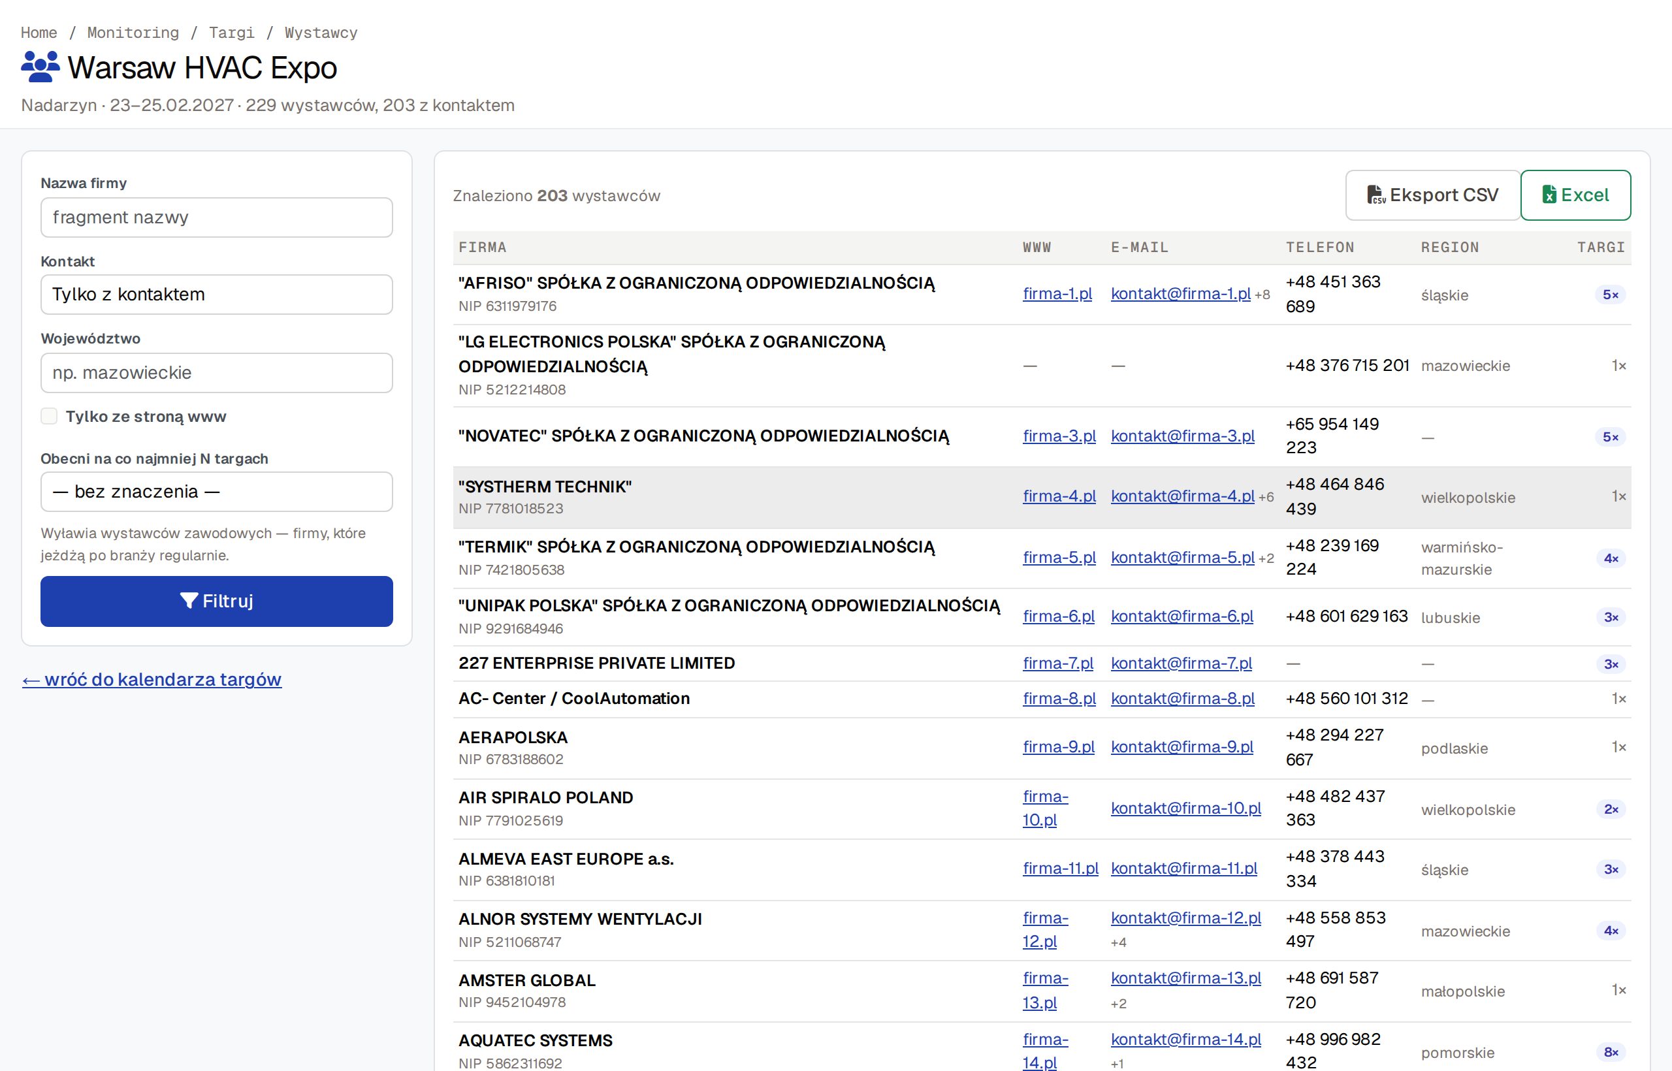Click the 4× targi badge in the TERMIK row

point(1611,558)
